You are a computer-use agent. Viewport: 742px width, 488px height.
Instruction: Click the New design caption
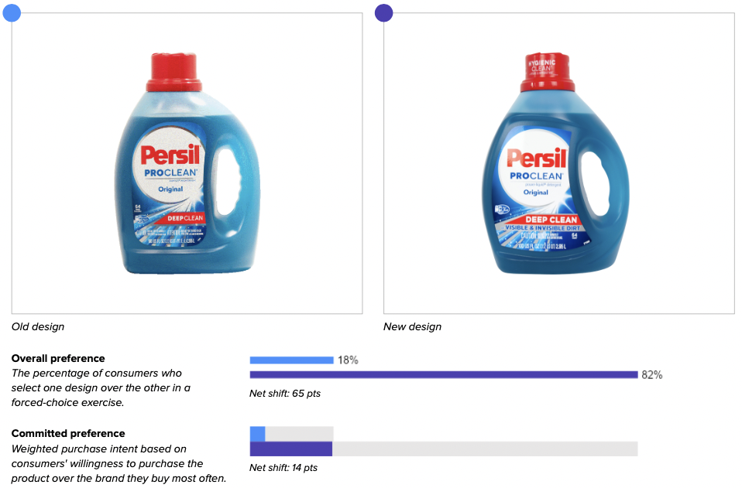412,326
